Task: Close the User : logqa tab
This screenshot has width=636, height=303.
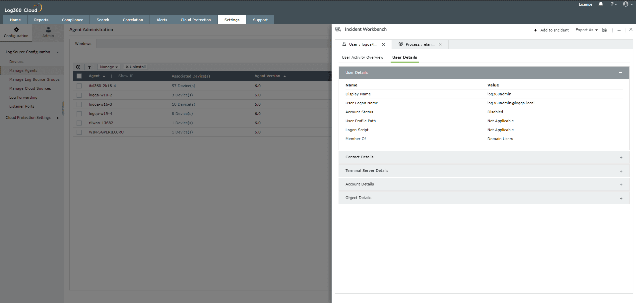Action: [x=383, y=44]
